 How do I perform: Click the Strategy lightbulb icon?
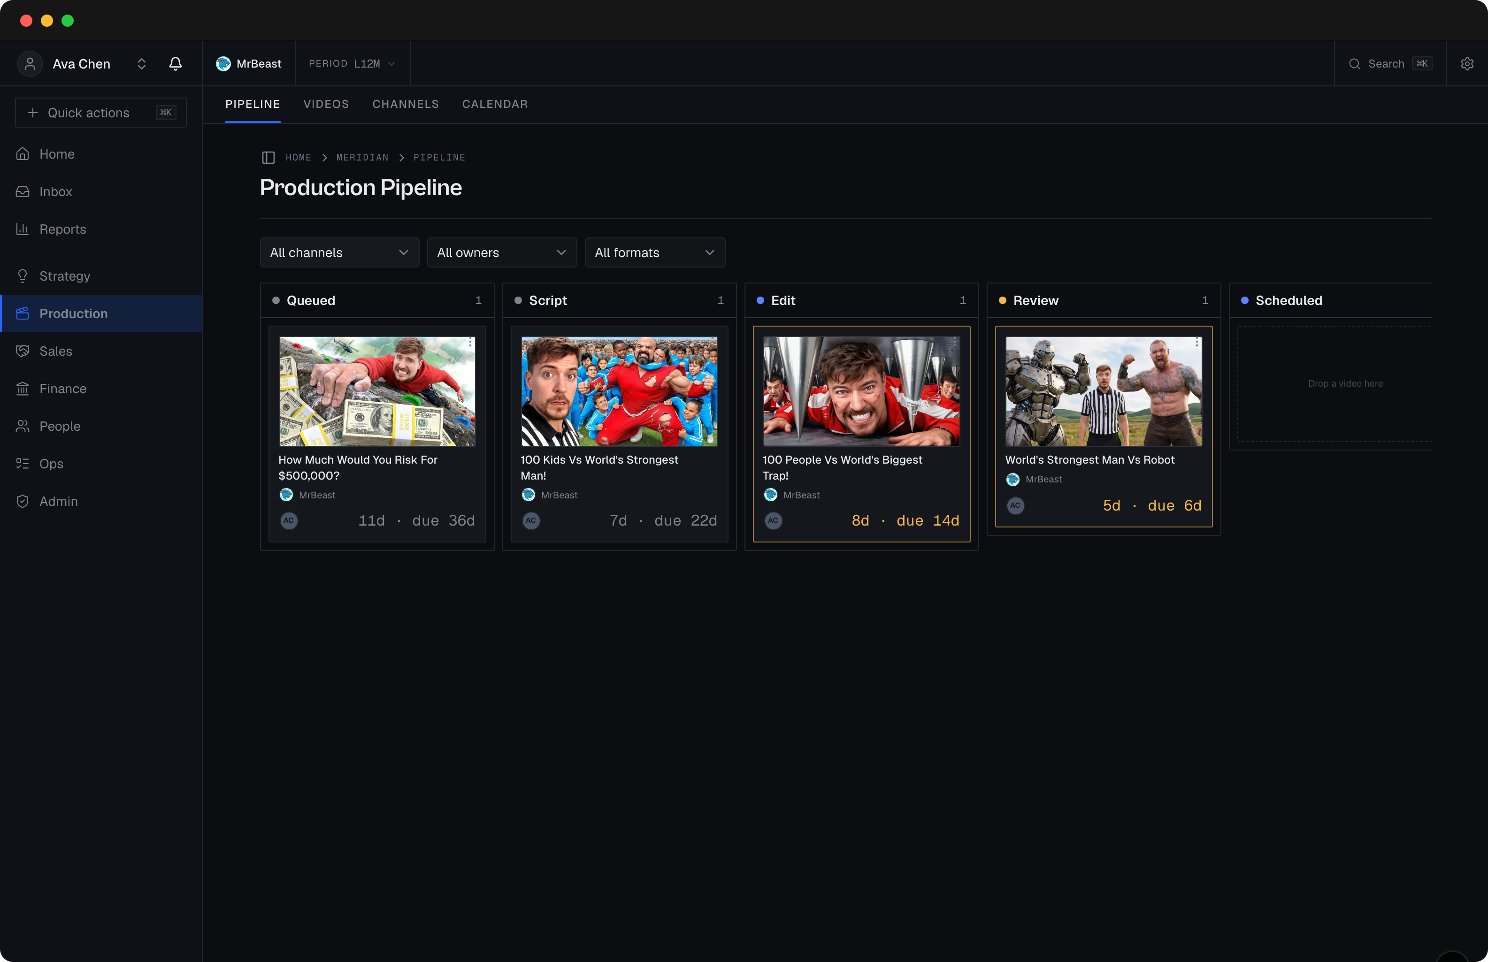[x=23, y=275]
